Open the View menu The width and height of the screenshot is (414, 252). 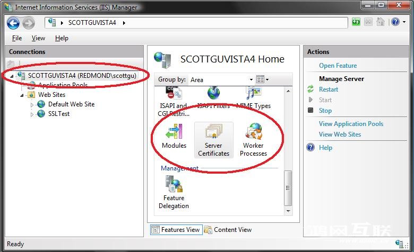tap(39, 38)
